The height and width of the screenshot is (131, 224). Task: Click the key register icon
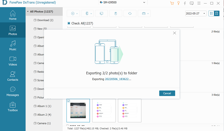(x=179, y=3)
